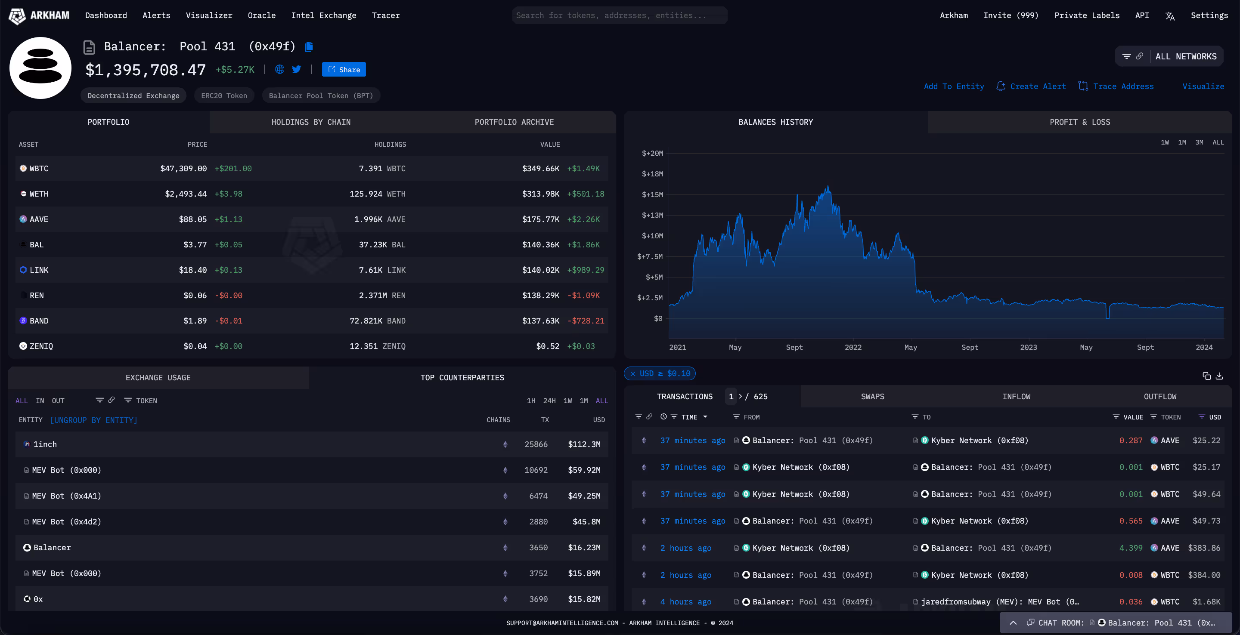The image size is (1240, 635).
Task: Switch Balances History to 1W range
Action: point(1165,142)
